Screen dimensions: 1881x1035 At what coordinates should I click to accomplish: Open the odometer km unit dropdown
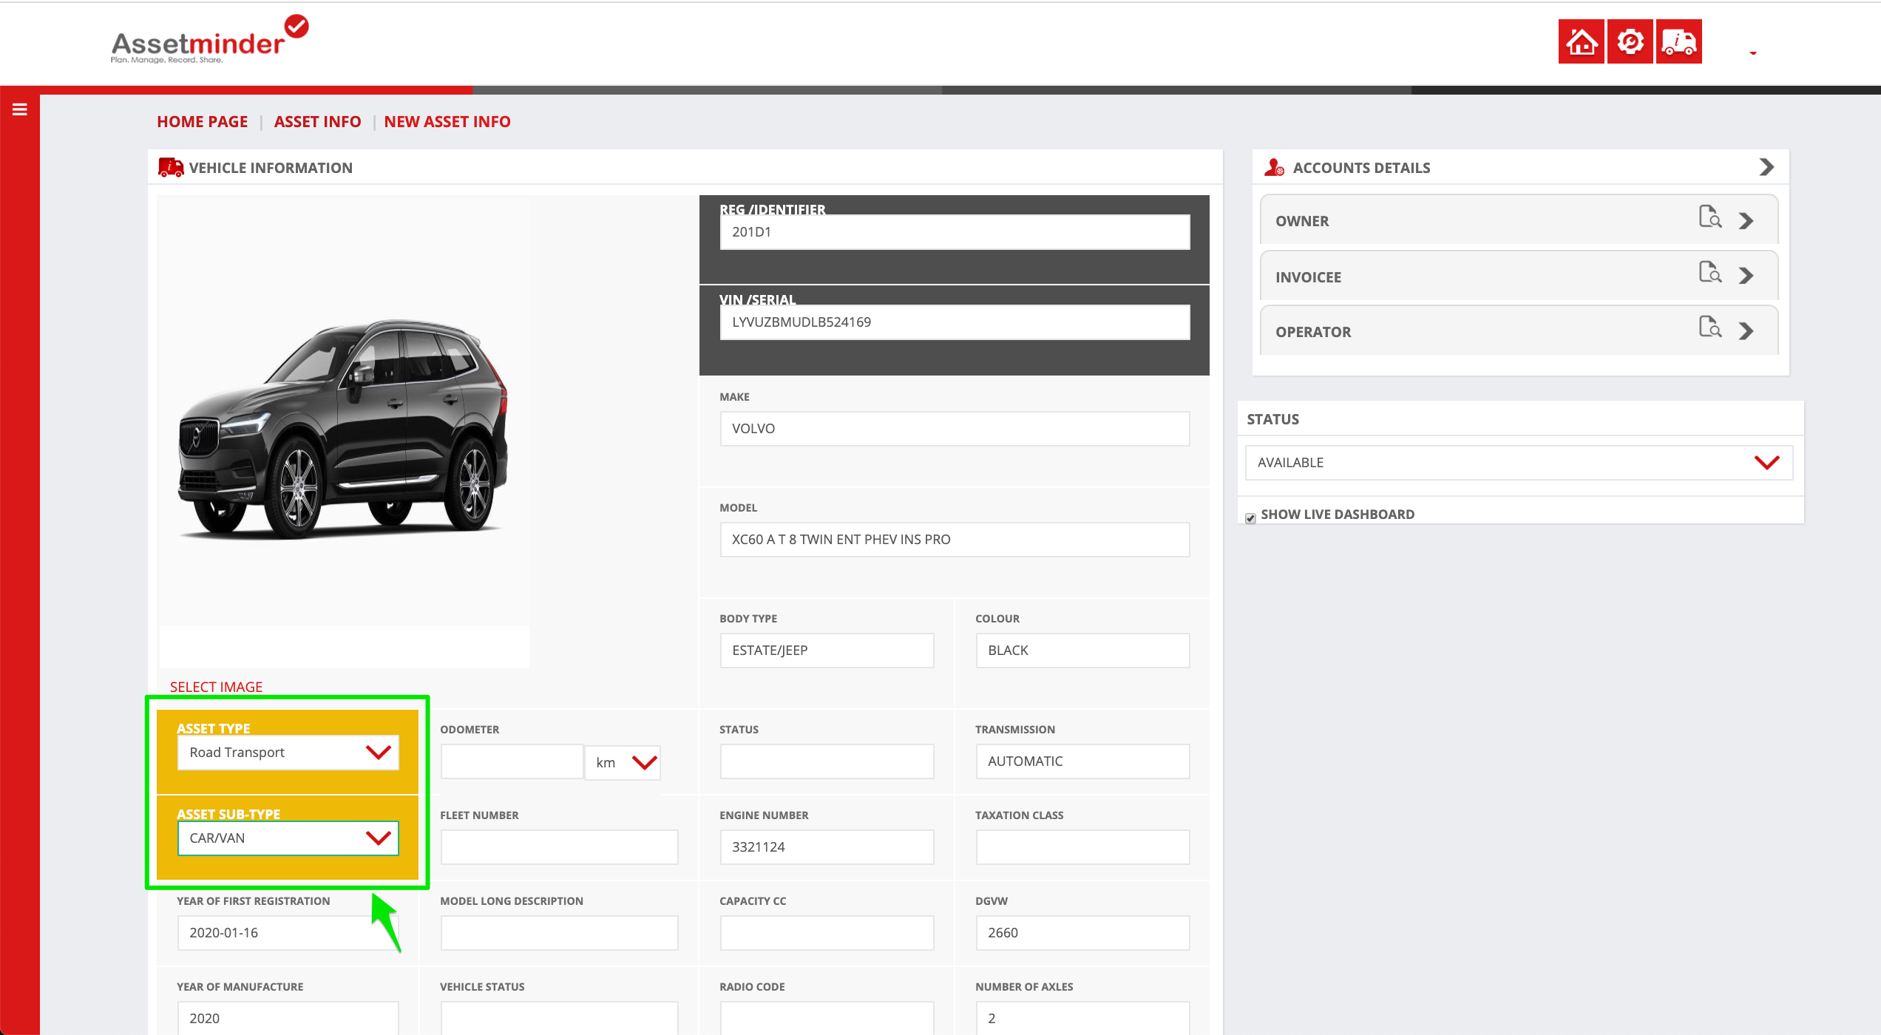623,763
